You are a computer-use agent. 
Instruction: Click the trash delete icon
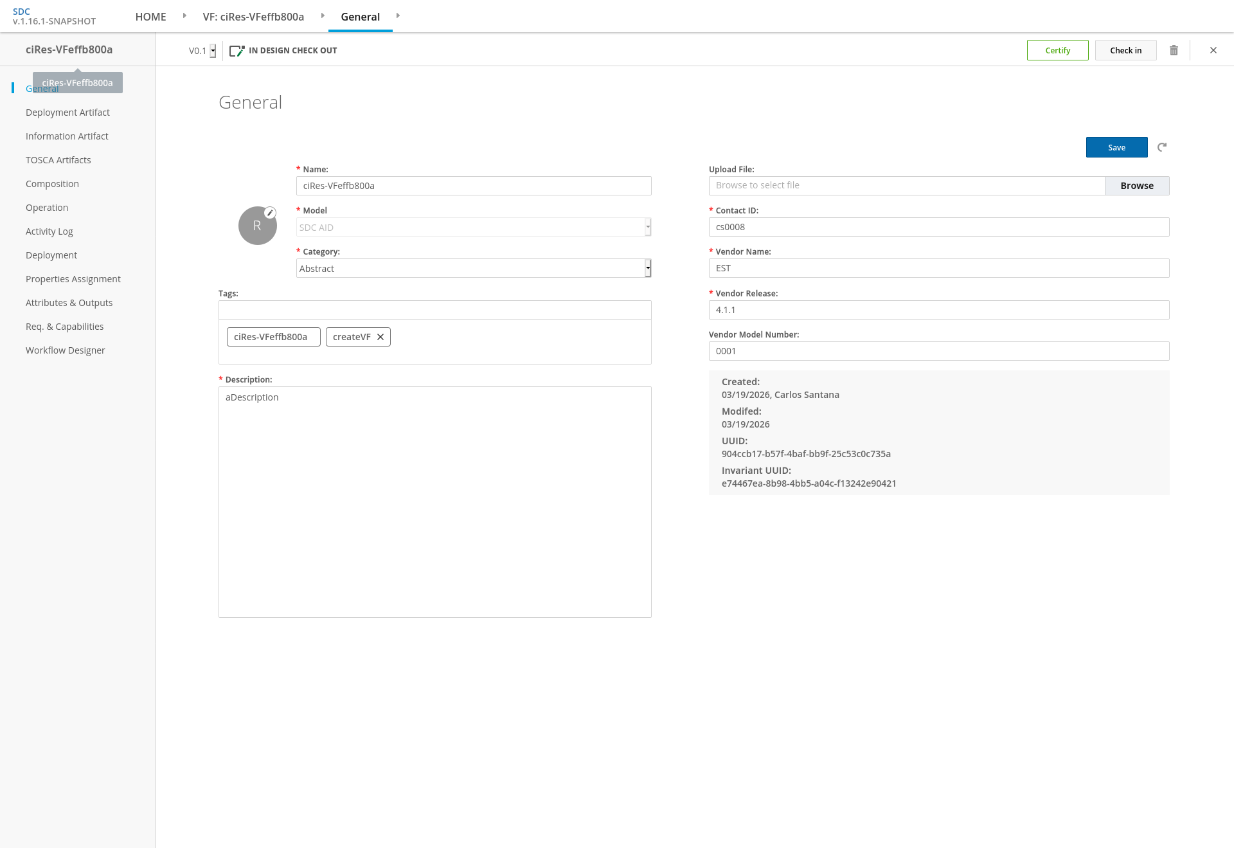click(x=1174, y=50)
